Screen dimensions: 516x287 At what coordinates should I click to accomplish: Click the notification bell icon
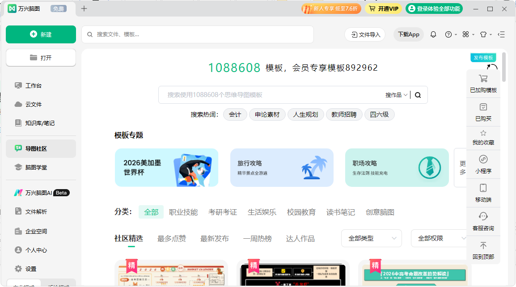tap(433, 34)
